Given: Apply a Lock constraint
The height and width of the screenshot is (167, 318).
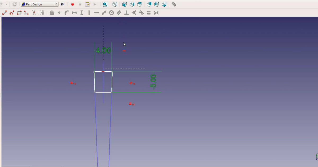Looking at the screenshot, I should tap(52, 12).
